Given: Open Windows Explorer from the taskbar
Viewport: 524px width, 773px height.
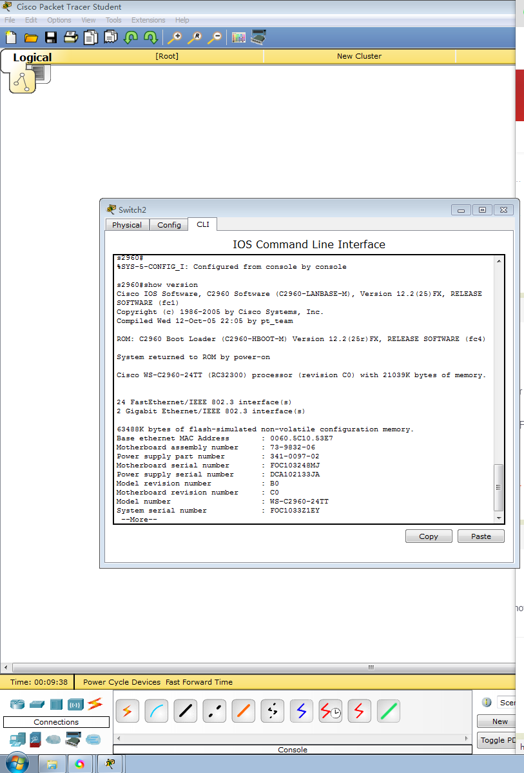Looking at the screenshot, I should [x=52, y=764].
